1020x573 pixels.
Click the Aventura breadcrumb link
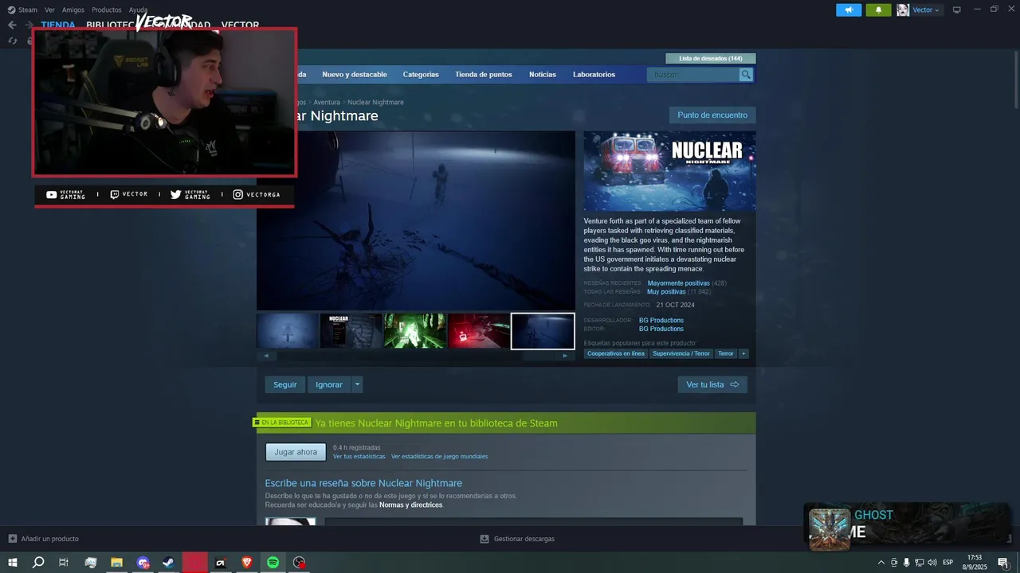(x=327, y=102)
